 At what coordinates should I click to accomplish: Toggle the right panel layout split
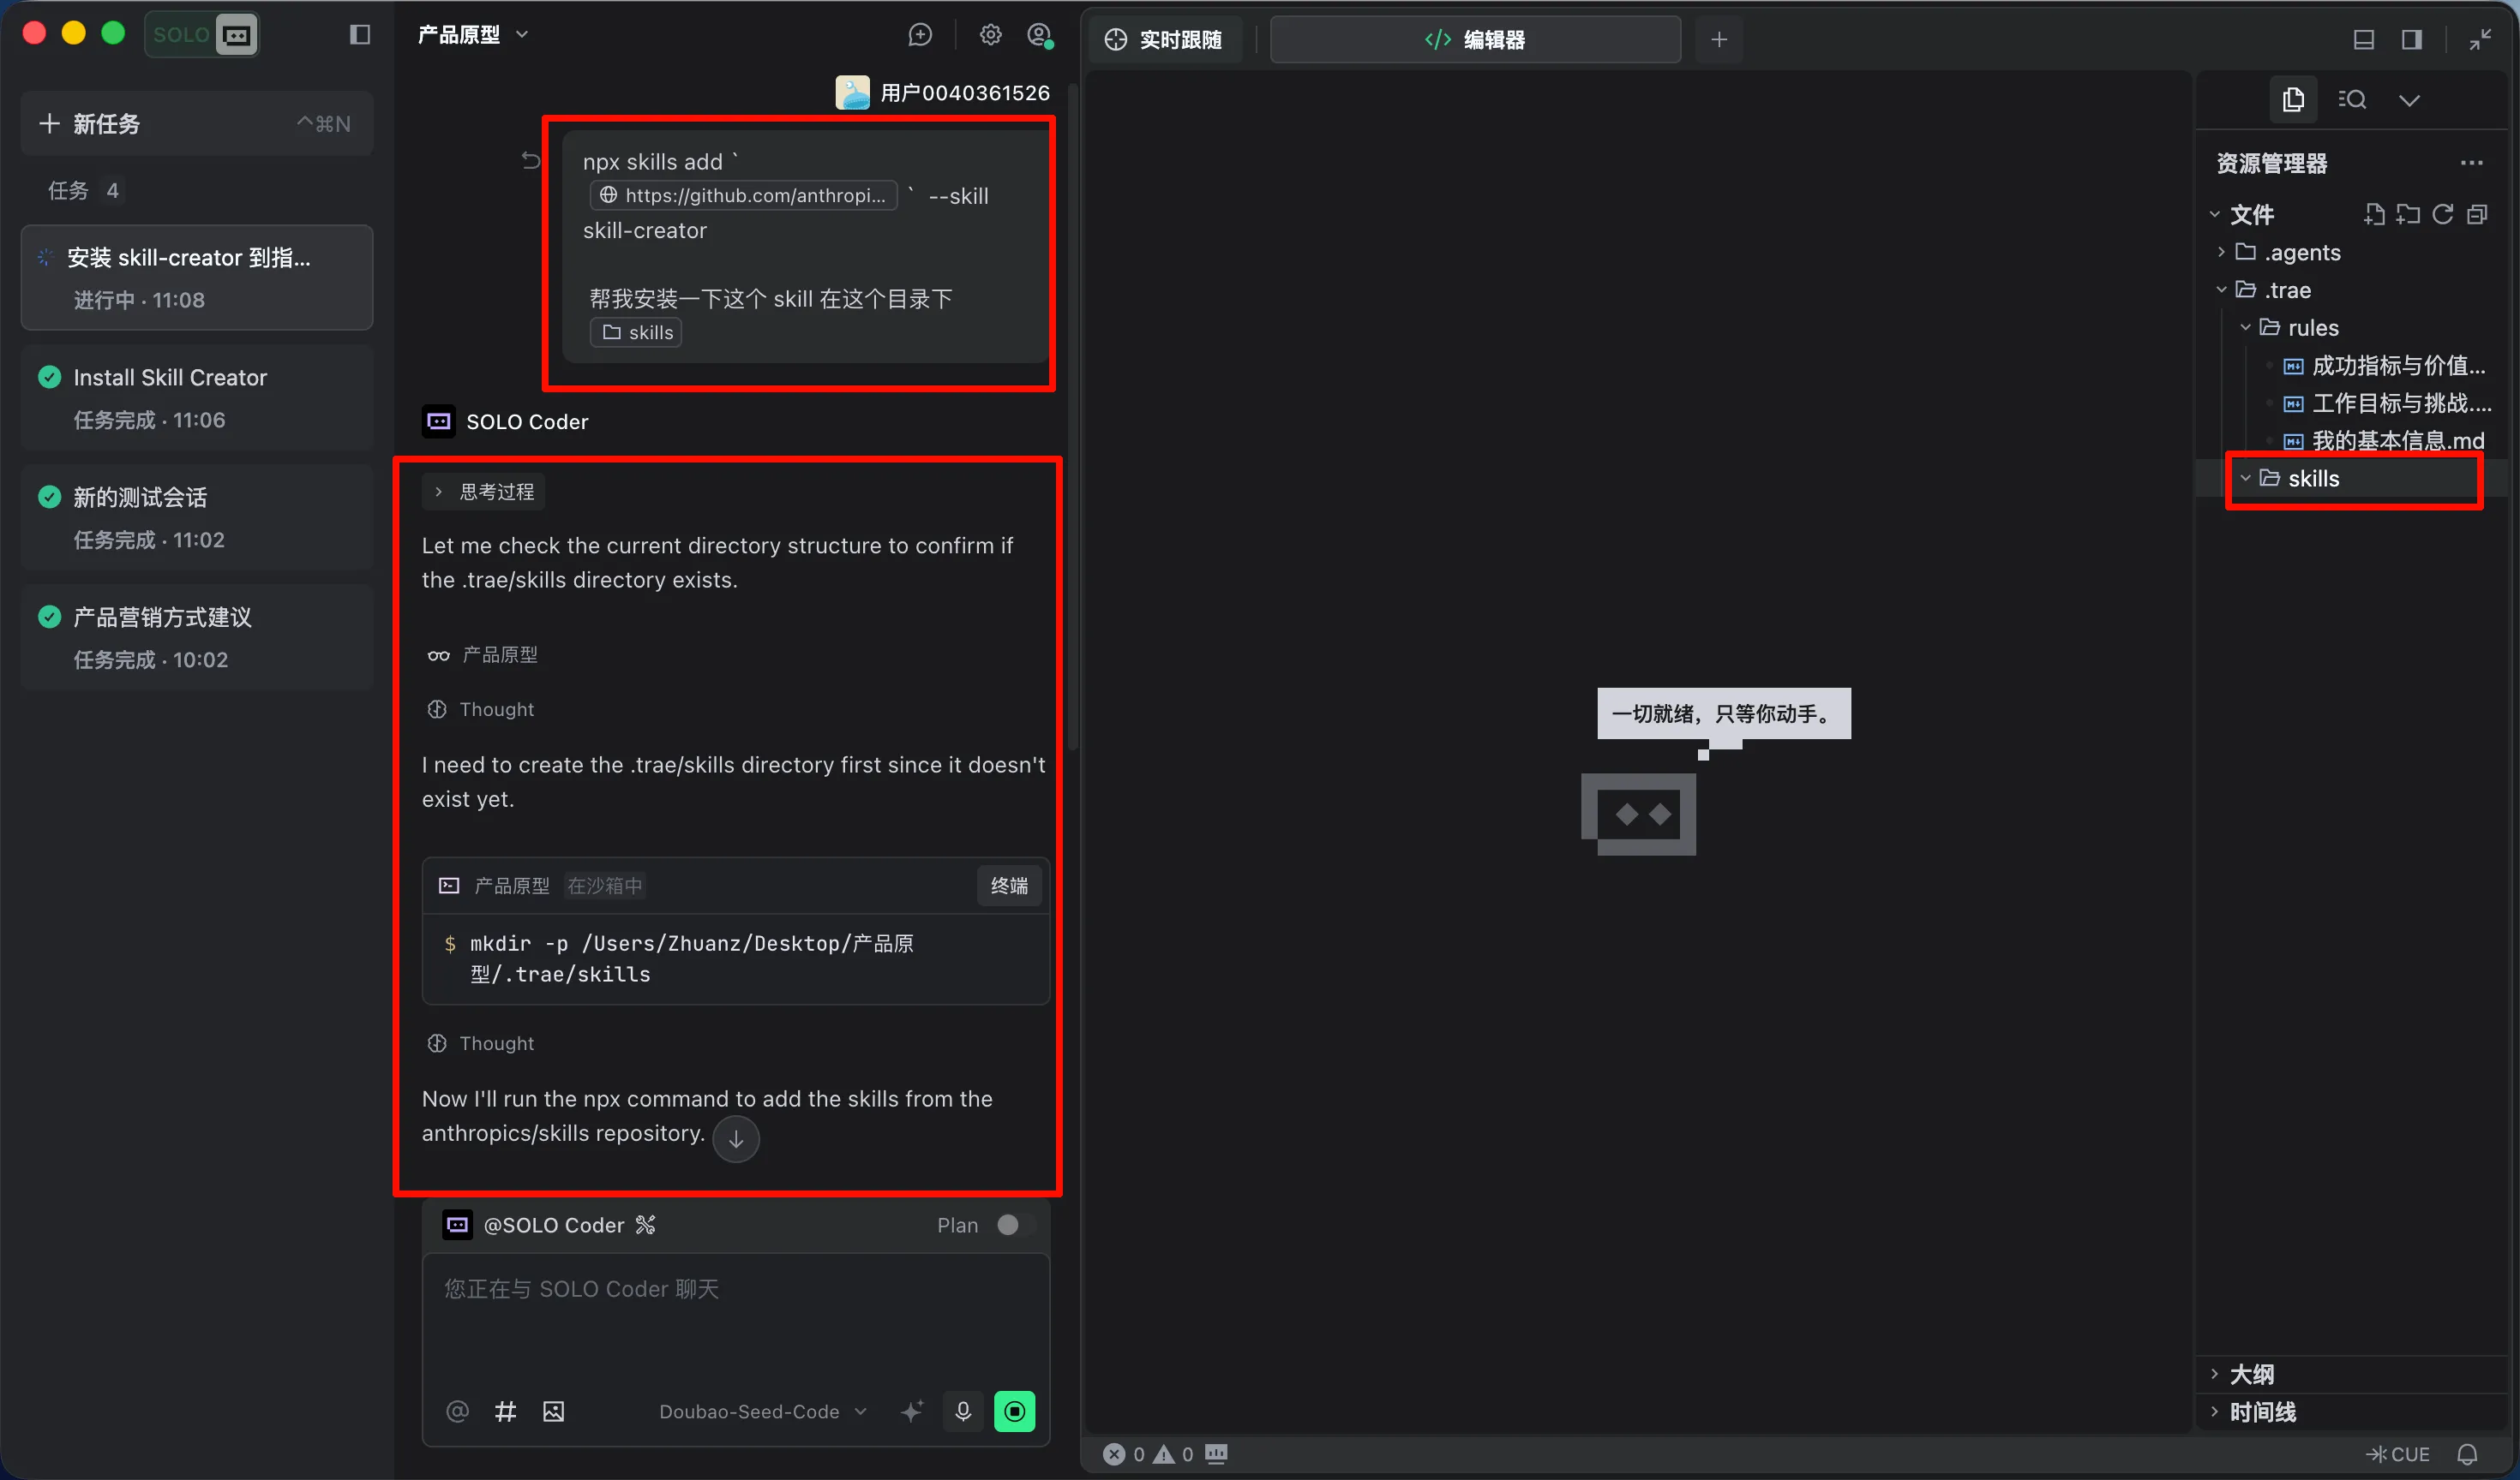coord(2412,39)
